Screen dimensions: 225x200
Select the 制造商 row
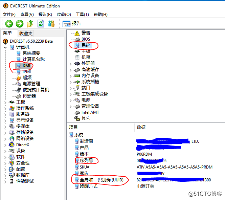pos(86,141)
